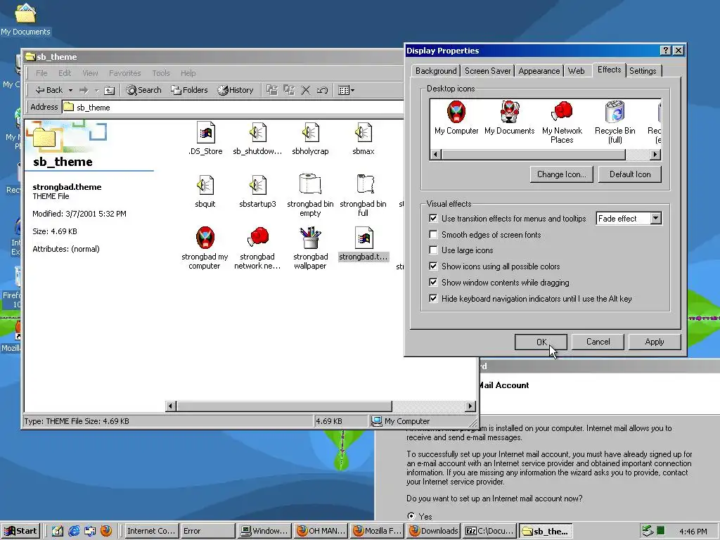Open the History pane in Explorer
Viewport: 720px width, 540px height.
[x=235, y=90]
